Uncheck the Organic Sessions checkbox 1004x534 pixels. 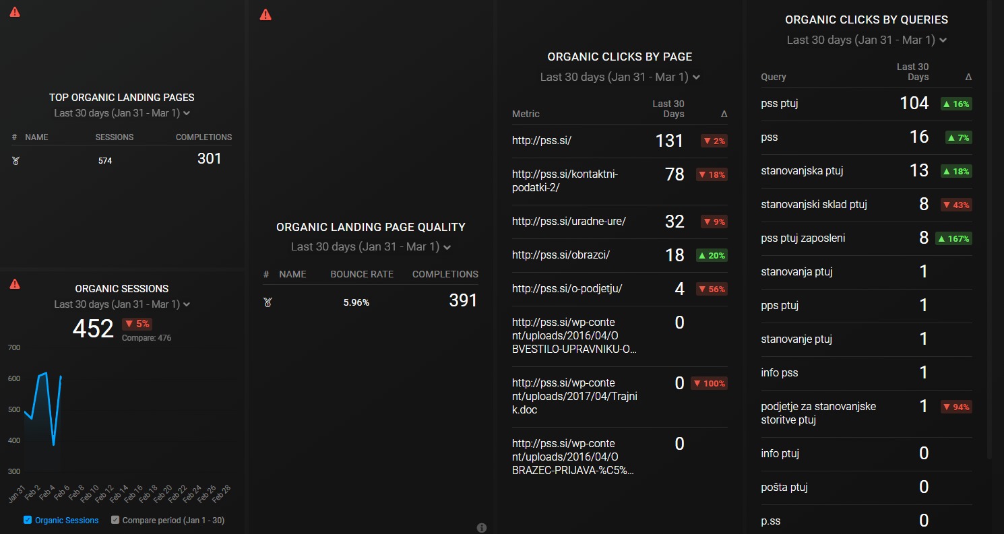point(28,520)
